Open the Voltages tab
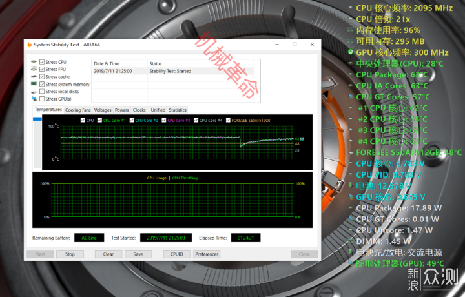The height and width of the screenshot is (297, 465). point(103,110)
